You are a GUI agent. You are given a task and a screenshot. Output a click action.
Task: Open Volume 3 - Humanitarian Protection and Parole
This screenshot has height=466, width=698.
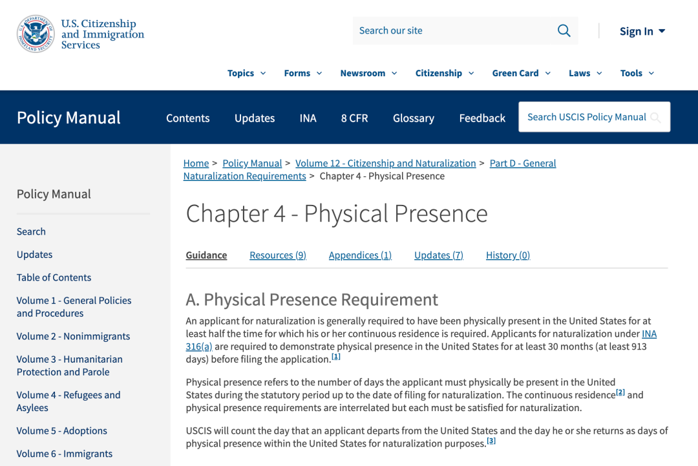(69, 365)
